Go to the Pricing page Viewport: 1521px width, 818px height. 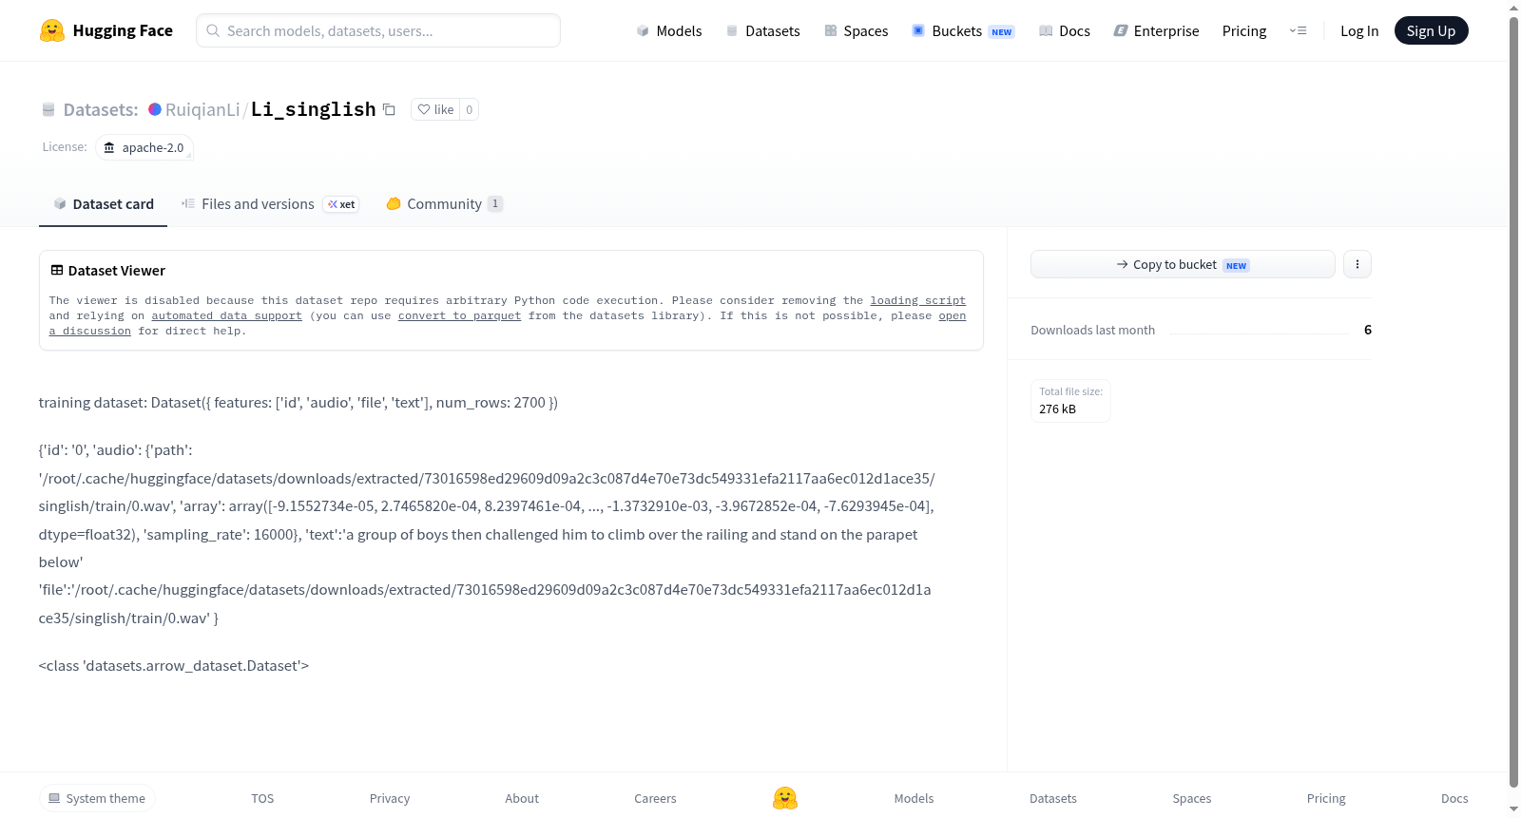(1244, 31)
